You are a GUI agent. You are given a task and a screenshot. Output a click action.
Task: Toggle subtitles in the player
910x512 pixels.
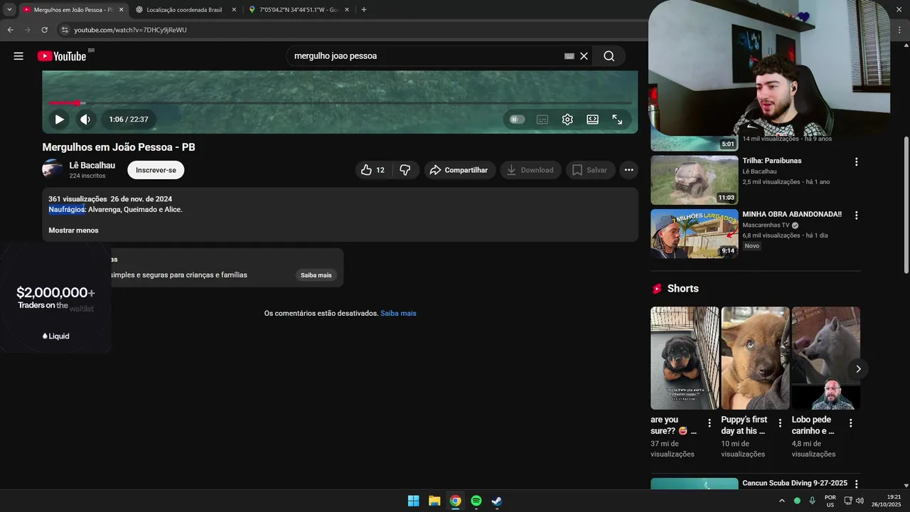click(x=542, y=119)
